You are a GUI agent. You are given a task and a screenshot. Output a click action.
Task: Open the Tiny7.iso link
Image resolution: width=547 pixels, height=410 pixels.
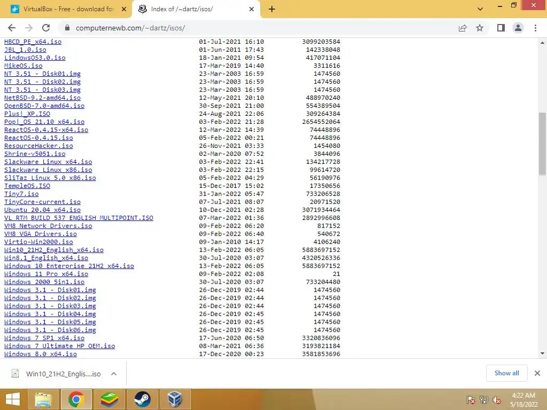click(x=21, y=194)
